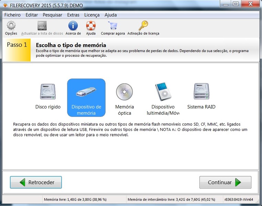
Task: Select the Disco rígido drive type
Action: [x=48, y=97]
